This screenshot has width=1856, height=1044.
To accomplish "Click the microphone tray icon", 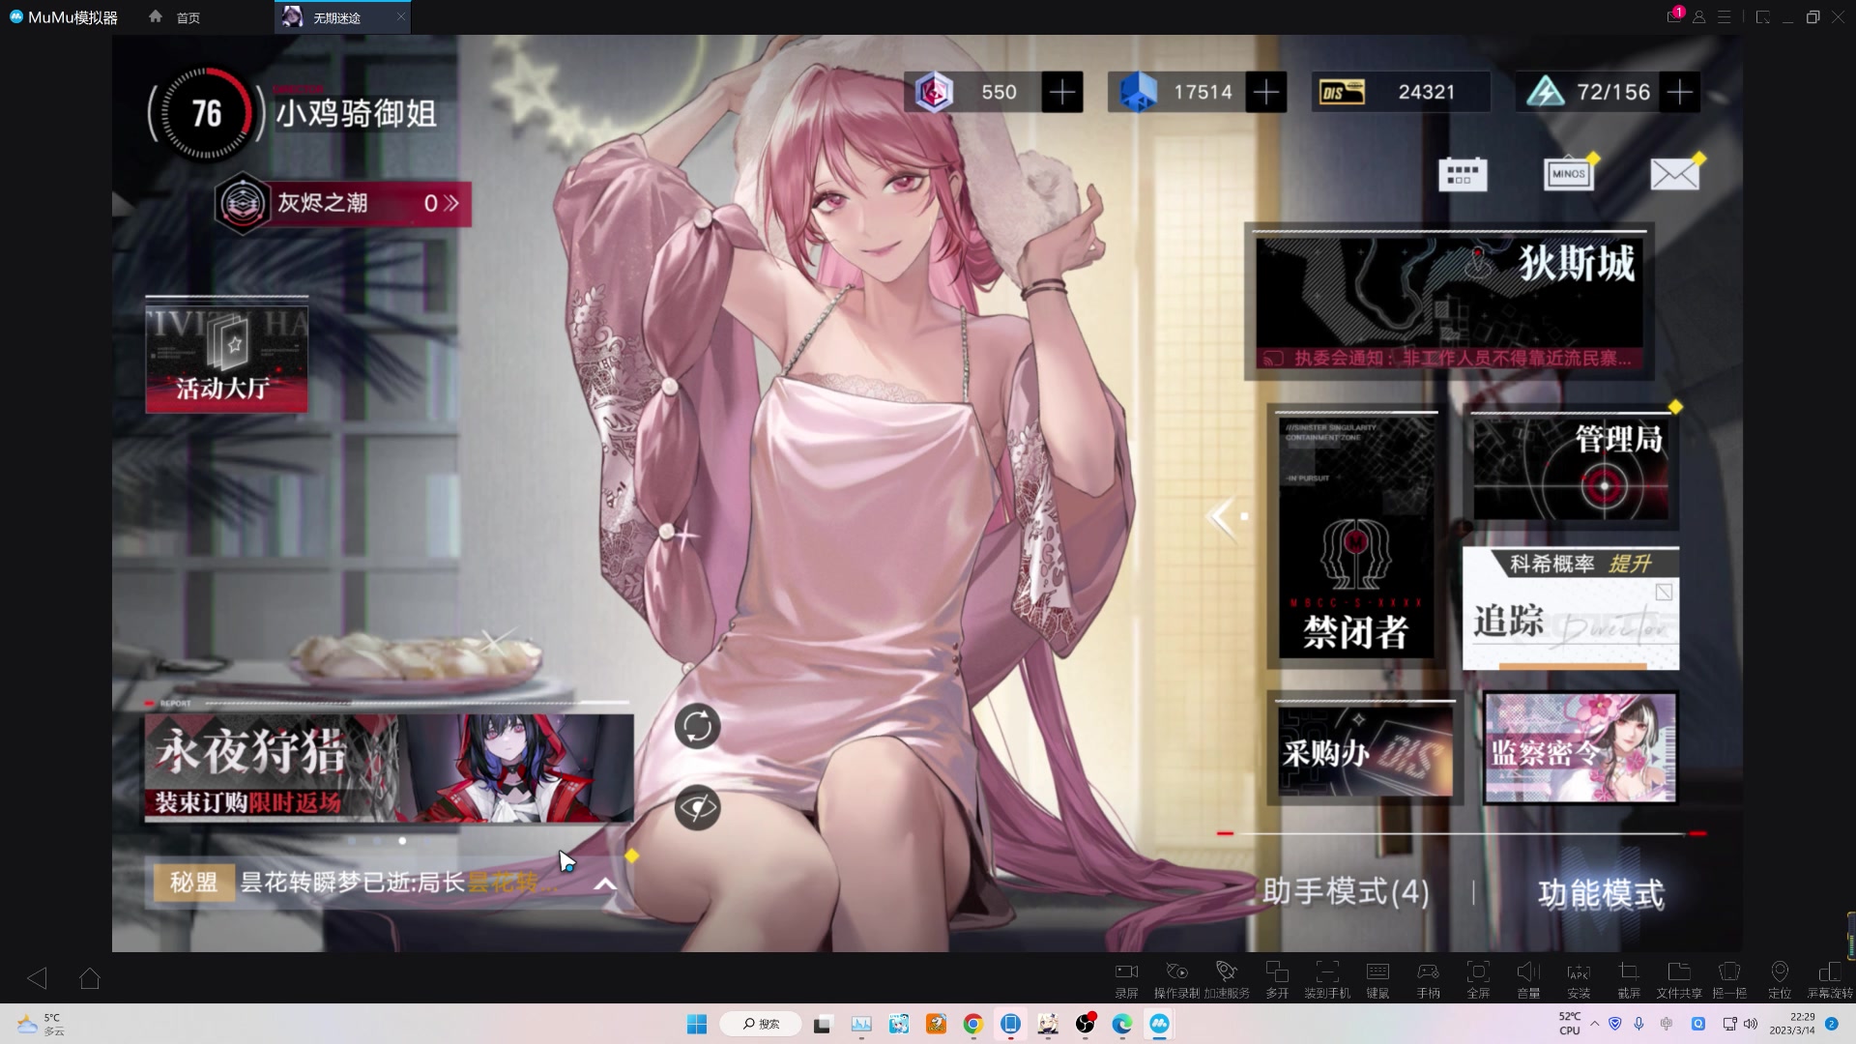I will [x=1638, y=1024].
